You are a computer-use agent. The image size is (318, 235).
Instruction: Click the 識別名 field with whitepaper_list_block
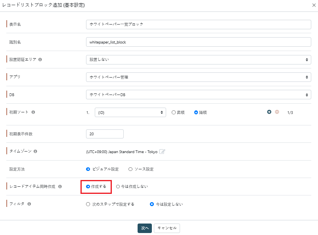199,42
